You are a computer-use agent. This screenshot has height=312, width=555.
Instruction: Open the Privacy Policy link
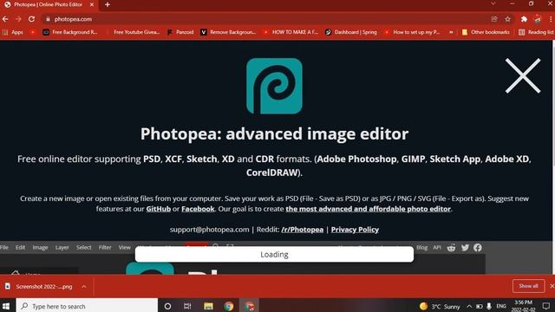pos(355,230)
